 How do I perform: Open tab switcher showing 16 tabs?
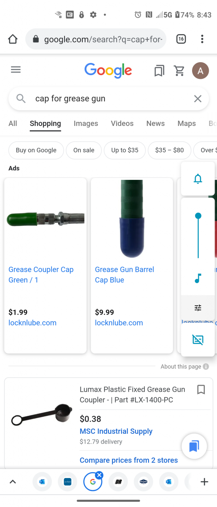pyautogui.click(x=181, y=39)
